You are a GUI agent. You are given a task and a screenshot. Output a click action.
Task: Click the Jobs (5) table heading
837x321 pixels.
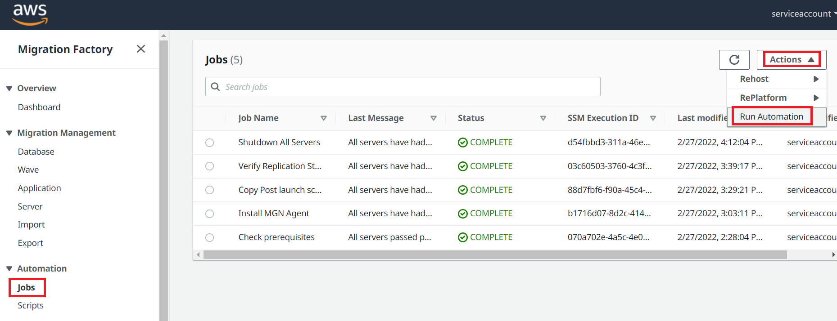[224, 60]
